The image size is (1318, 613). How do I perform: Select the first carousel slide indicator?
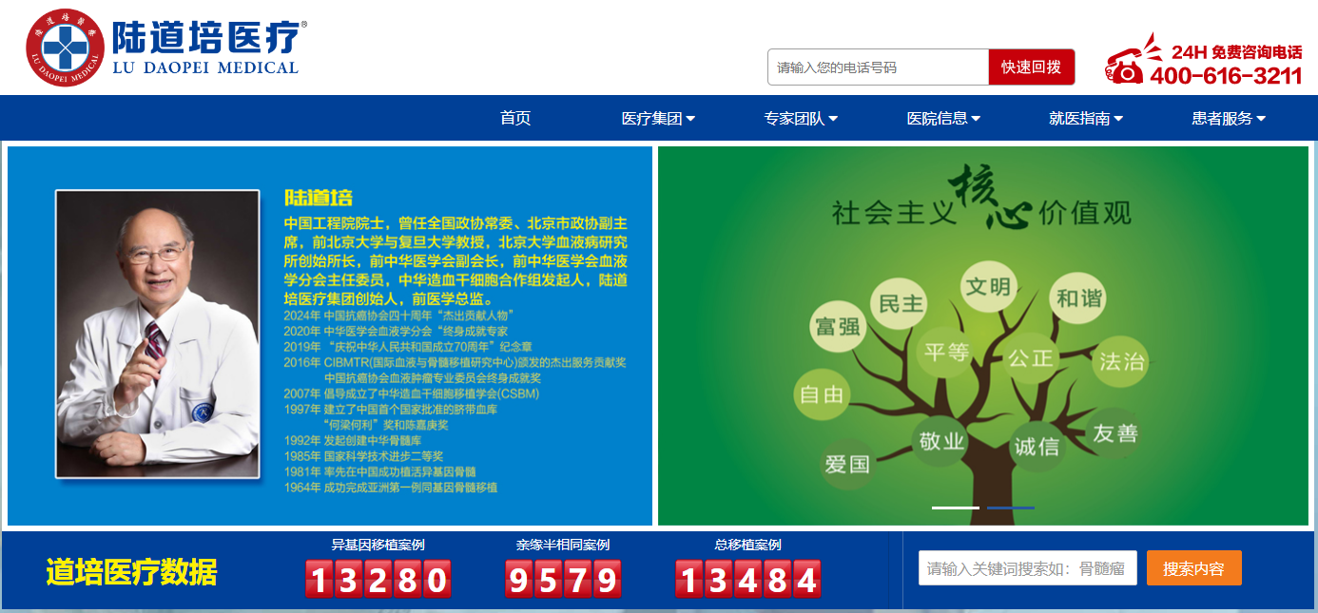(x=955, y=508)
